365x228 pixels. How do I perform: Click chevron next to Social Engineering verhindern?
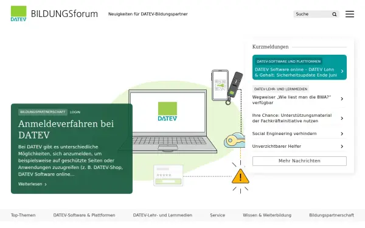click(x=342, y=134)
